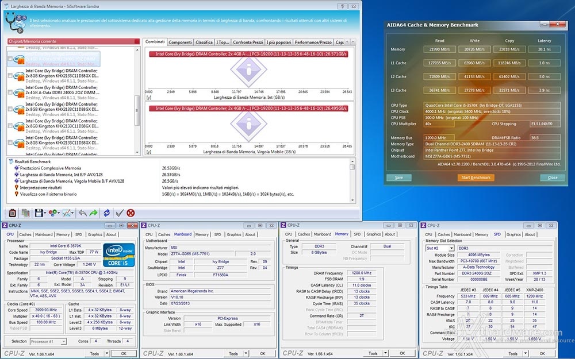This screenshot has height=359, width=575.
Task: Click the Core Speed field showing 3999.93 MHz
Action: pyautogui.click(x=46, y=310)
